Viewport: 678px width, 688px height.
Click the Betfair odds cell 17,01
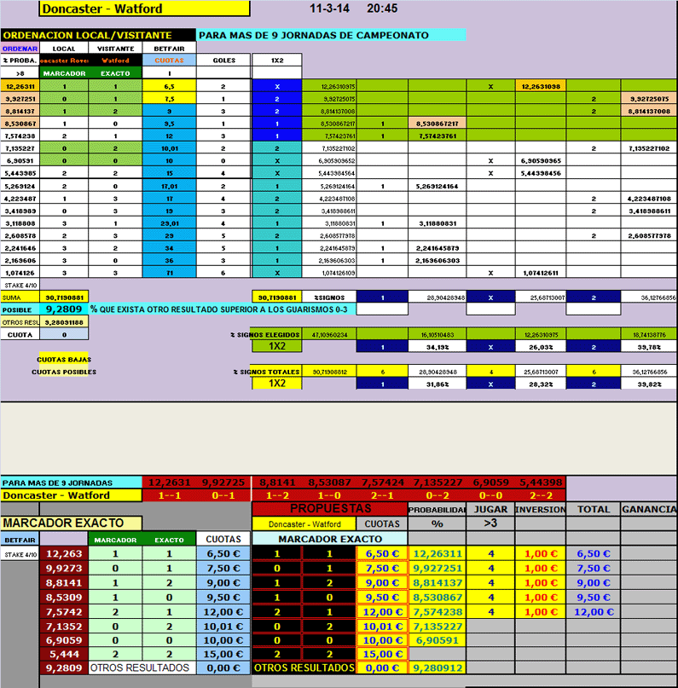point(169,186)
